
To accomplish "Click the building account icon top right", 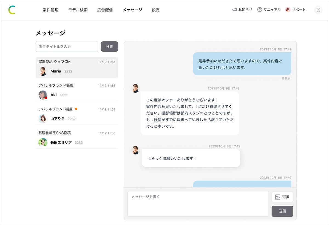I will (318, 10).
